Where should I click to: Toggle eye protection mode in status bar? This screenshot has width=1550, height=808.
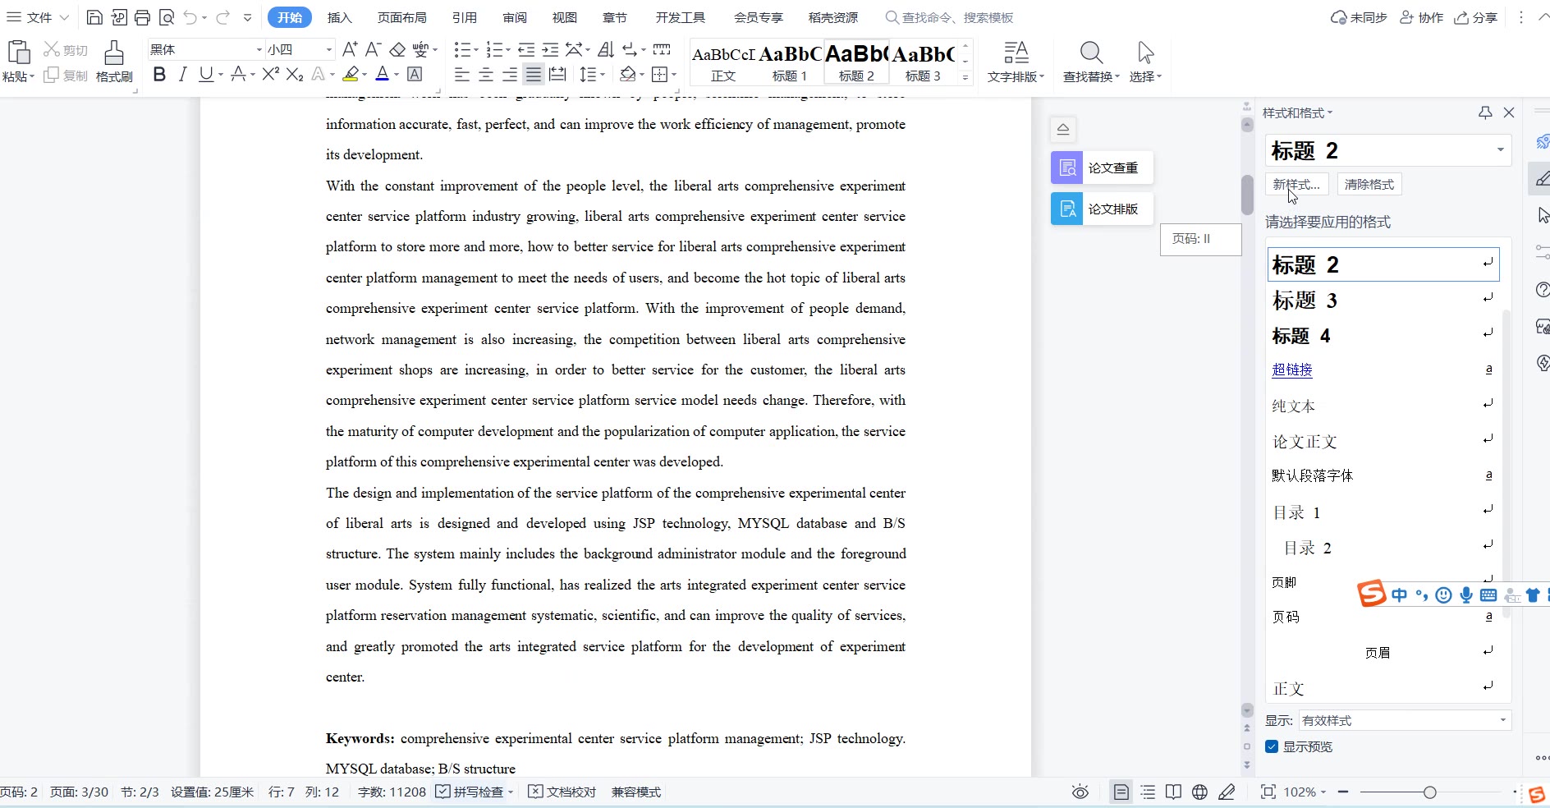[1080, 792]
